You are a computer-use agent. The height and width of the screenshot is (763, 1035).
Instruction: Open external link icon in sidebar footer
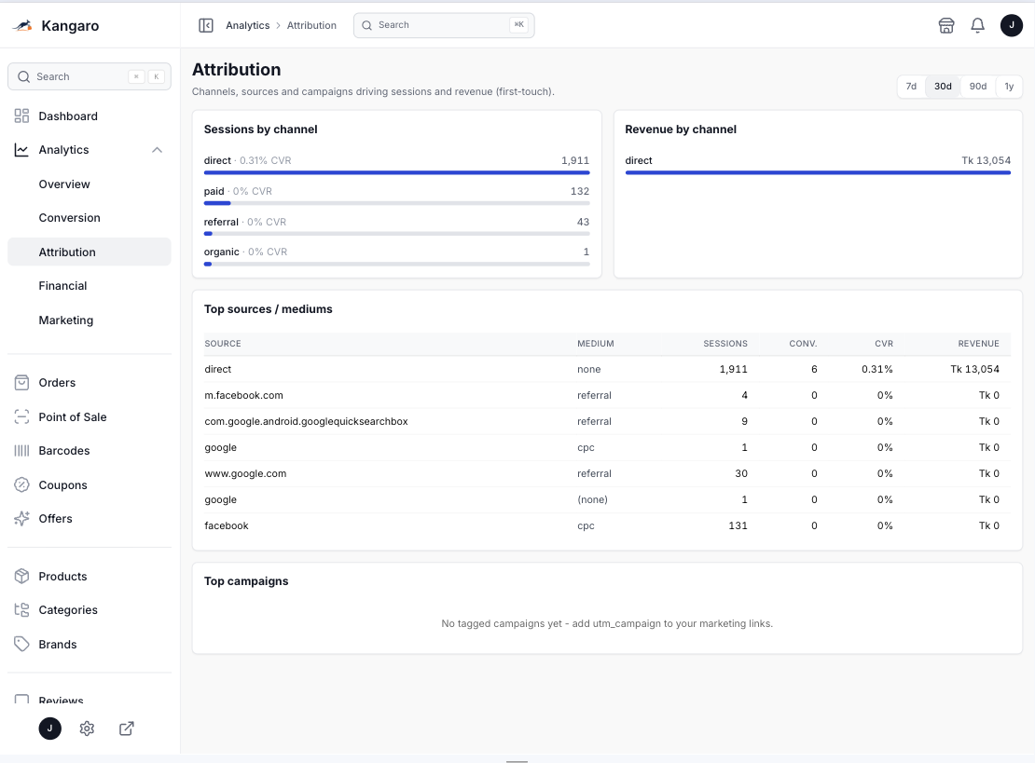coord(127,728)
